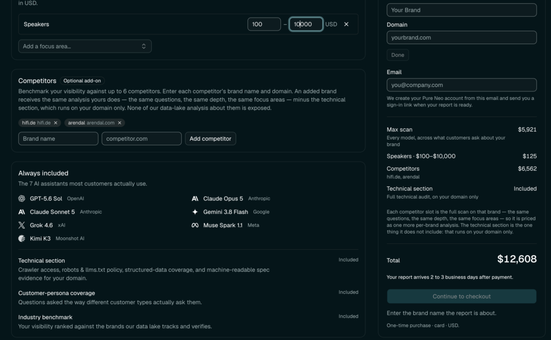Click Included label beside Customer-persona coverage
This screenshot has height=340, width=551.
349,292
